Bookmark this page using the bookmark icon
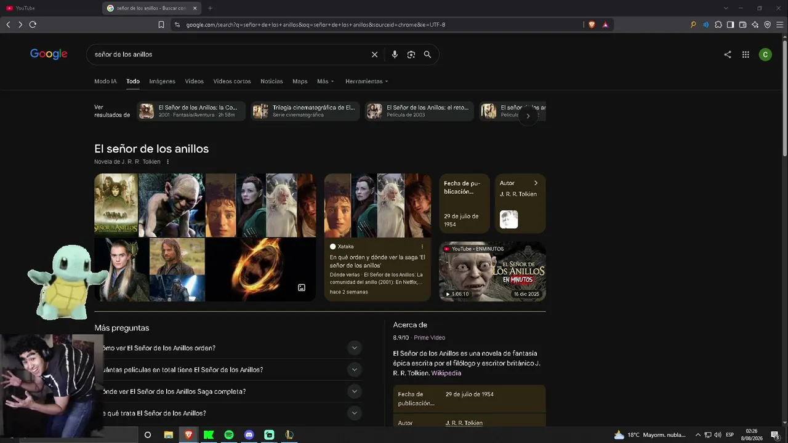 (x=161, y=25)
